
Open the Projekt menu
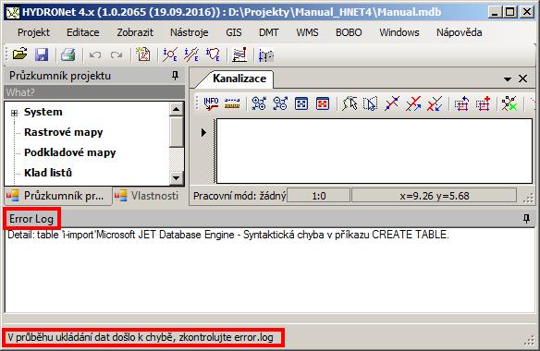33,32
